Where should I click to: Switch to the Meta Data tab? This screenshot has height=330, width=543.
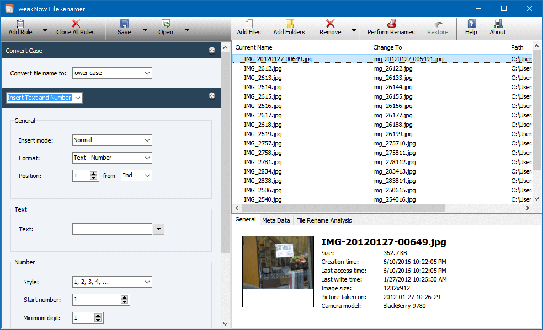point(275,220)
